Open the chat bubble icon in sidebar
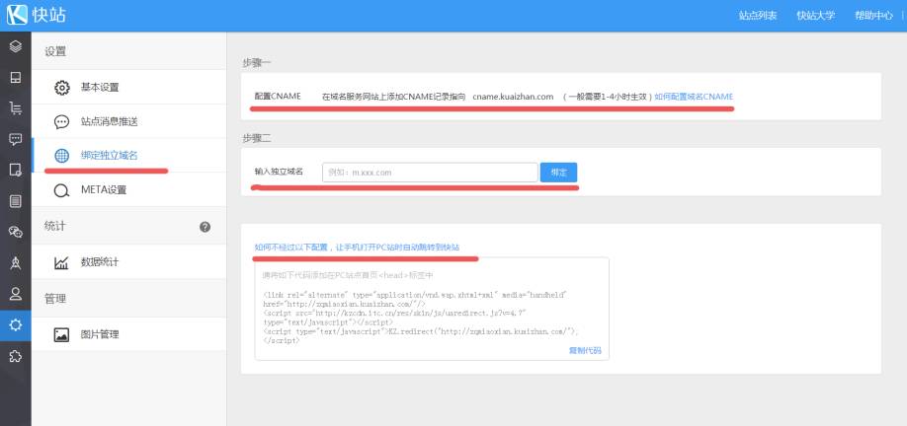Image resolution: width=907 pixels, height=426 pixels. (16, 139)
